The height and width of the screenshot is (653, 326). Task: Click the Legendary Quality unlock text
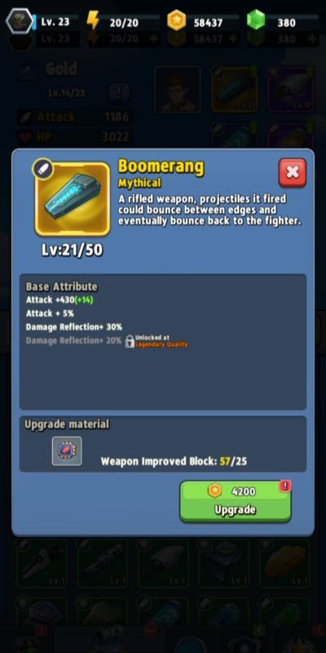click(161, 344)
